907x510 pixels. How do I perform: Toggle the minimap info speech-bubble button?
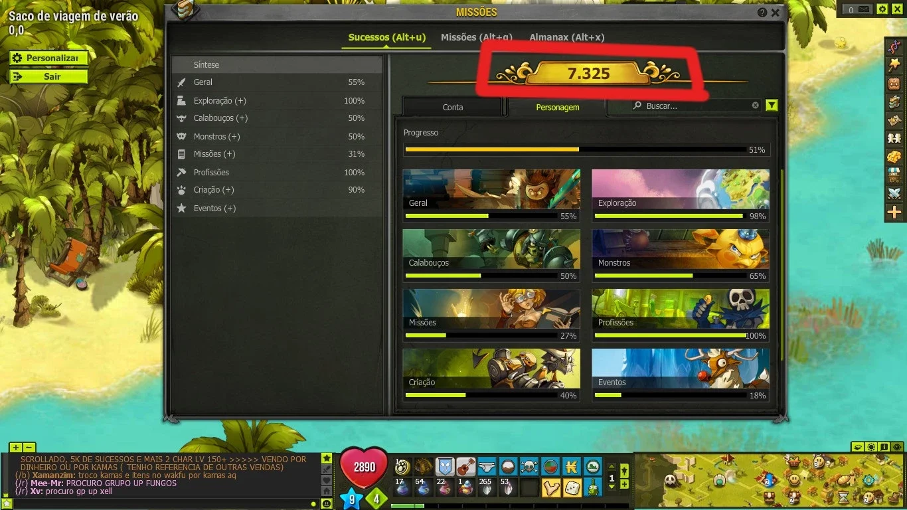883,447
